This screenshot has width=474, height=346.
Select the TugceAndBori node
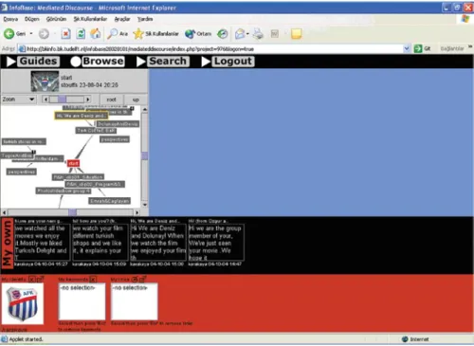point(17,155)
